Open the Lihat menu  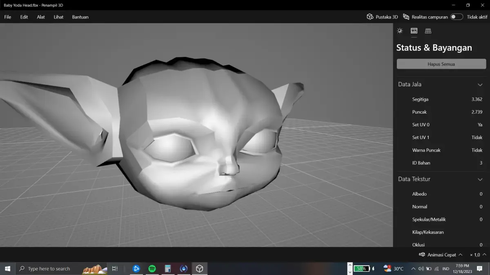pos(58,17)
